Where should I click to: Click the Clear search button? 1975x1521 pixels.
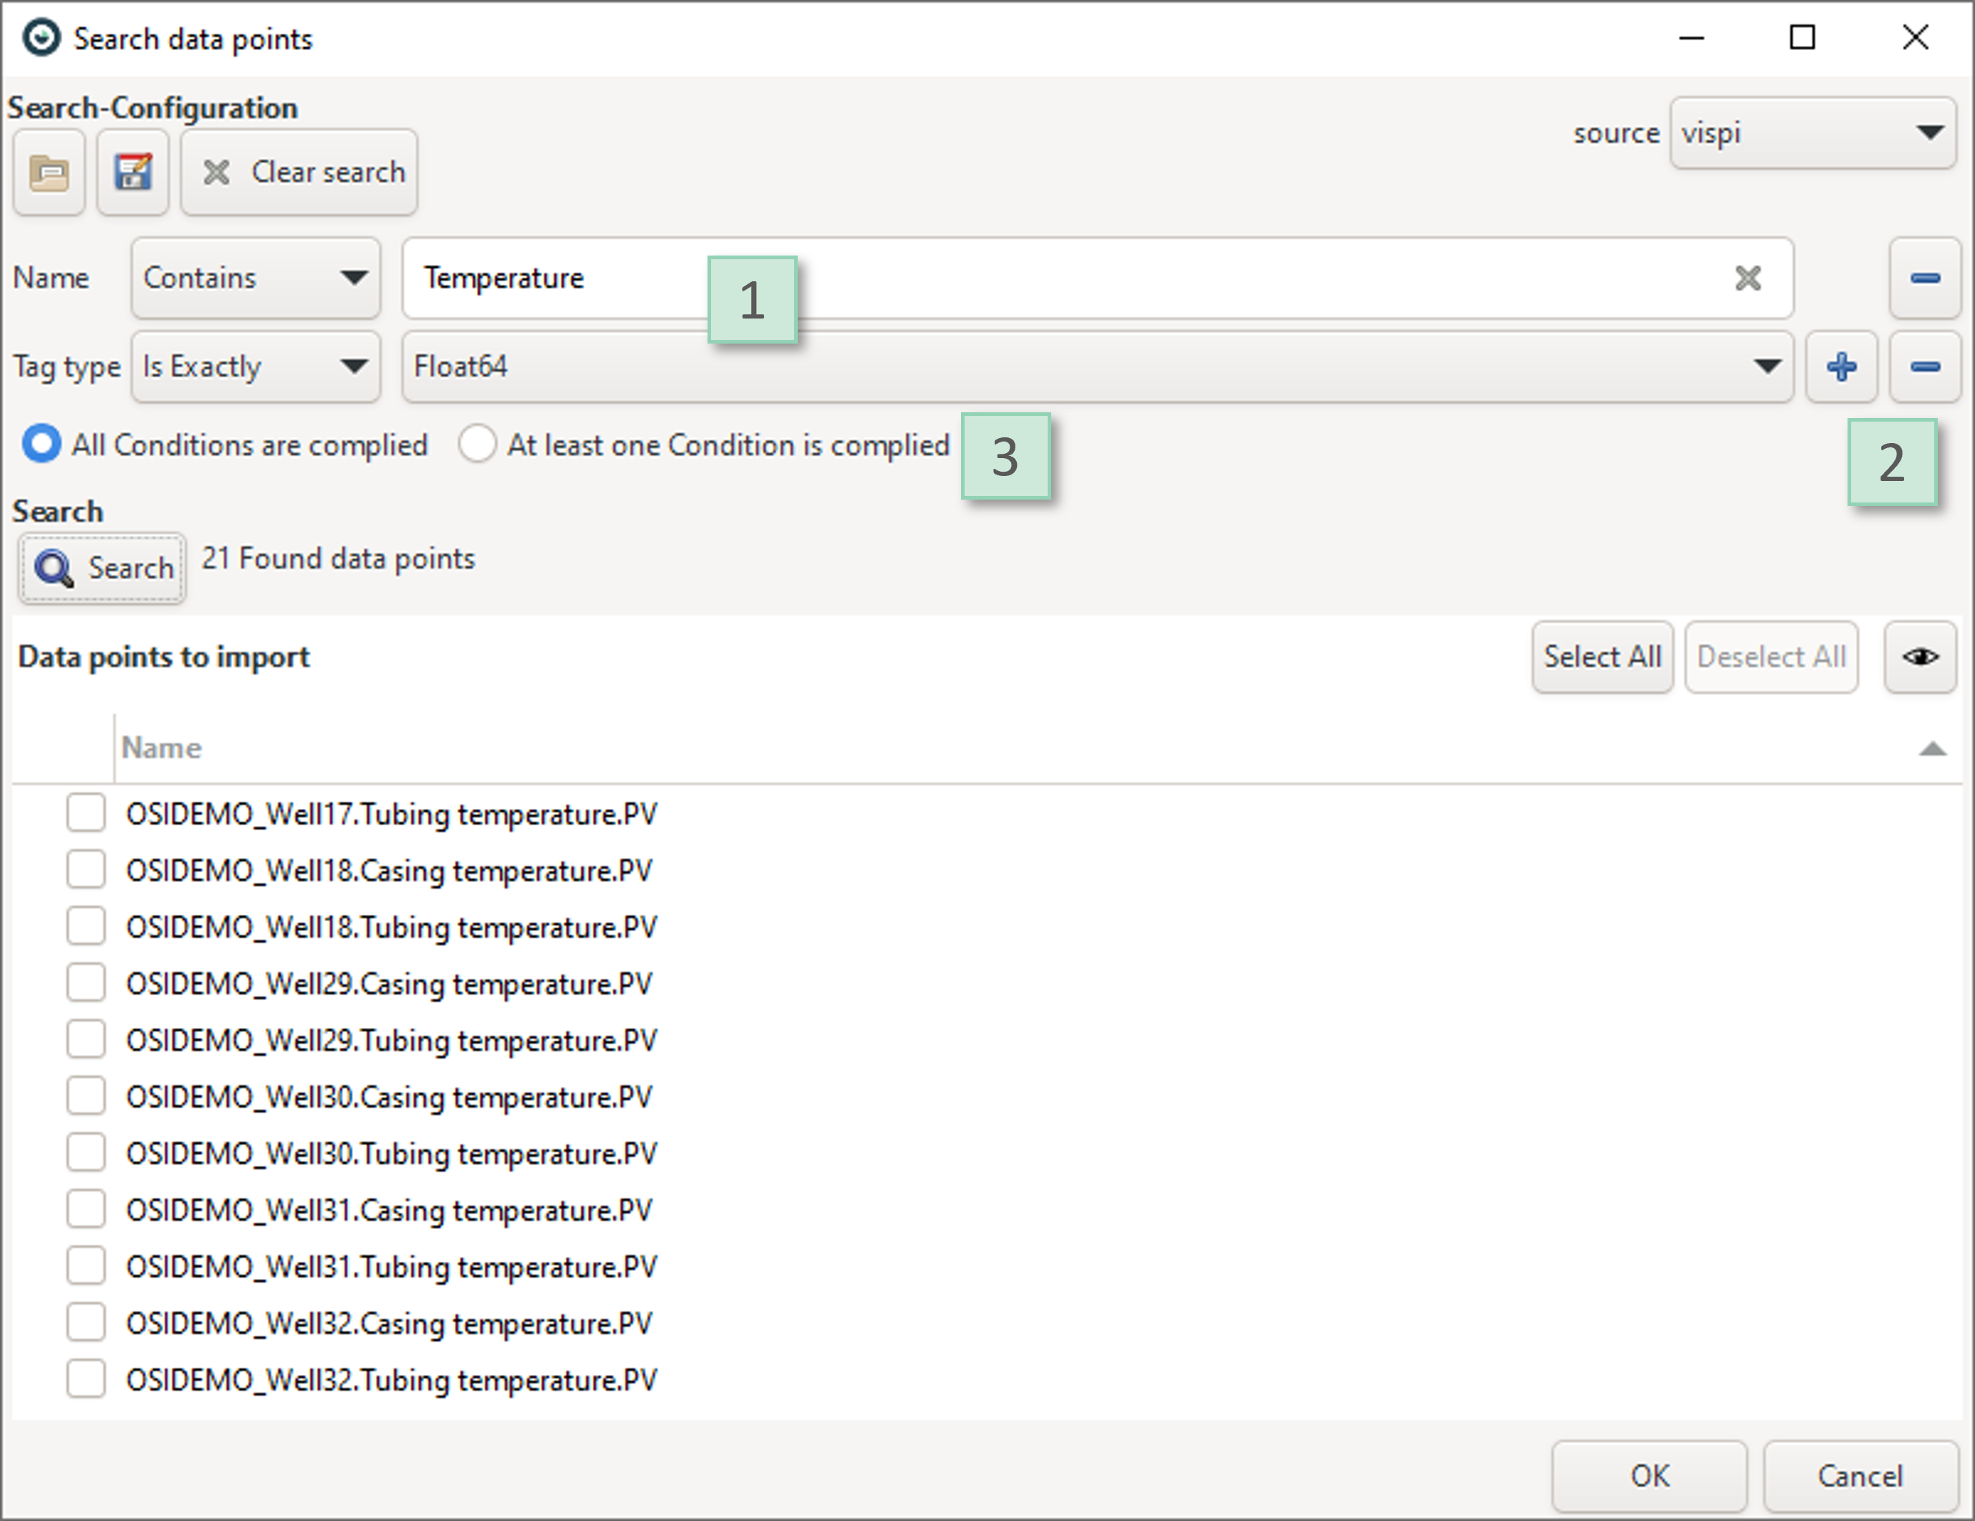(299, 172)
